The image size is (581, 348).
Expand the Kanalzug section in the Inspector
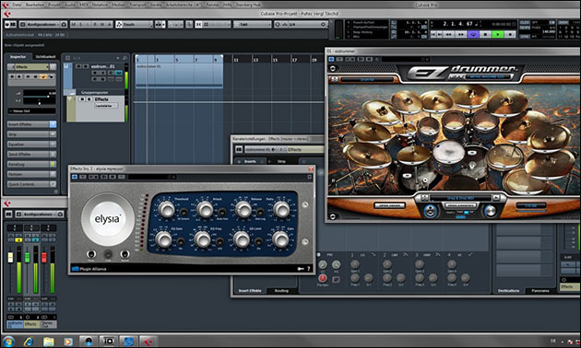pos(31,164)
